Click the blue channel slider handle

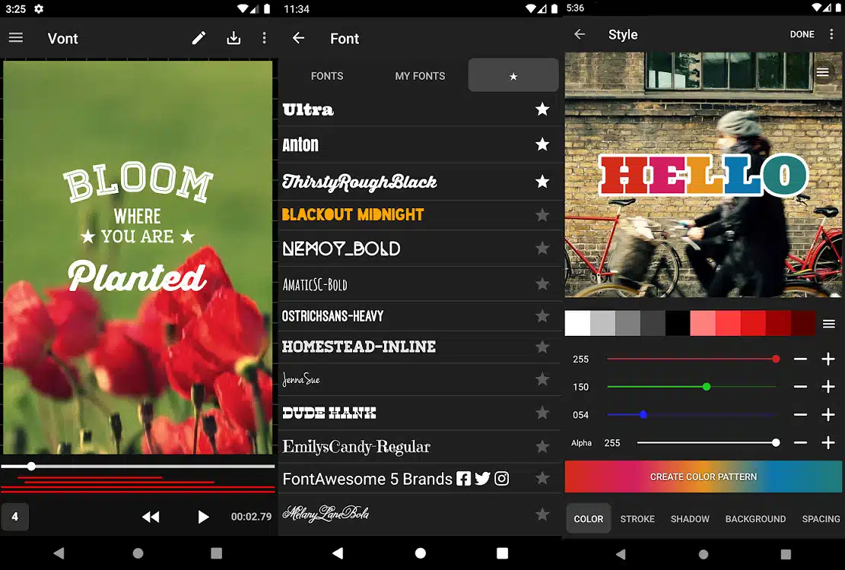[643, 414]
